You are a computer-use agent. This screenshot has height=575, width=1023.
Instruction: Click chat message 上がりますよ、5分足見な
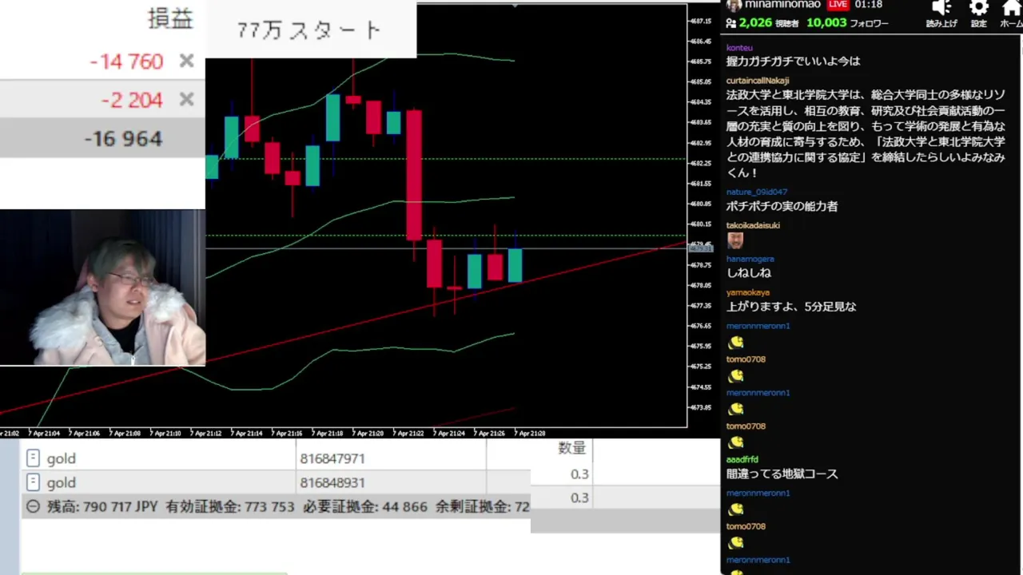click(791, 307)
